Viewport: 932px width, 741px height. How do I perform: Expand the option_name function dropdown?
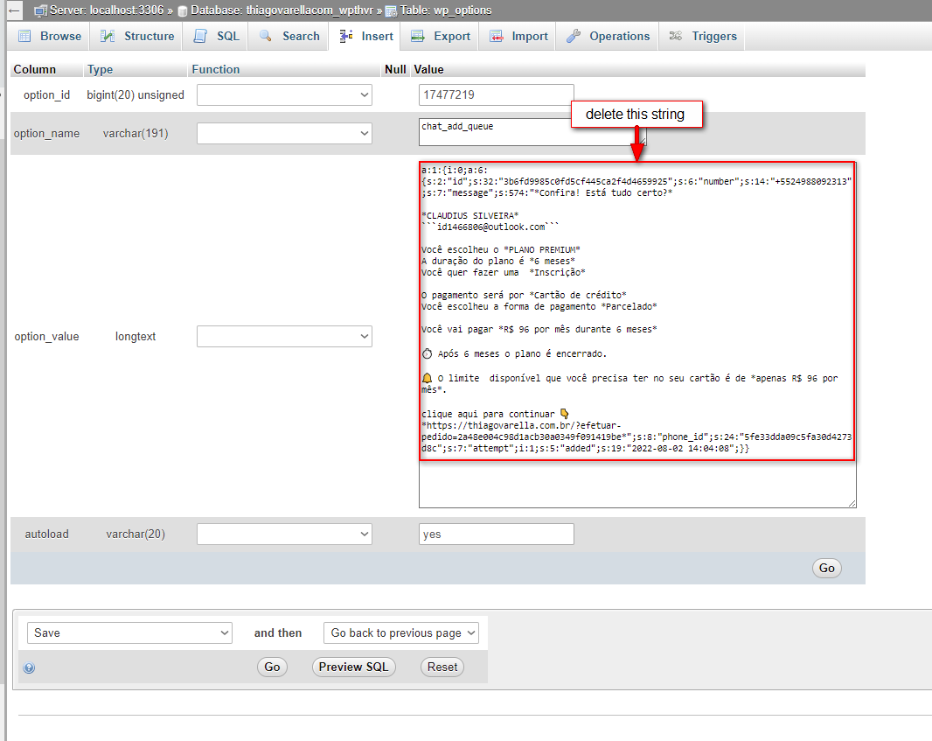(284, 133)
